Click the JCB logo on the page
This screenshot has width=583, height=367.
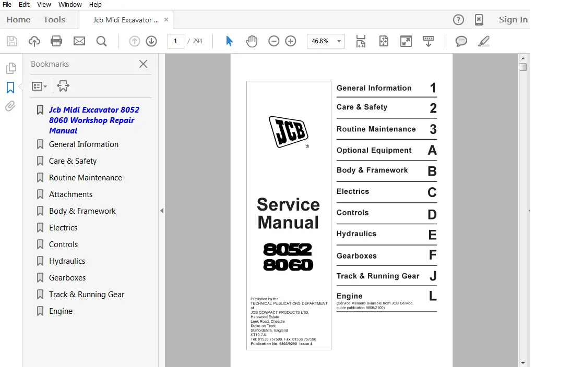289,131
